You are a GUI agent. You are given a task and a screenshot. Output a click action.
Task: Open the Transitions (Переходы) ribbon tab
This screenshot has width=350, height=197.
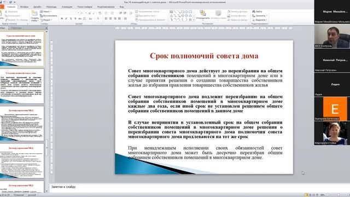(51, 7)
